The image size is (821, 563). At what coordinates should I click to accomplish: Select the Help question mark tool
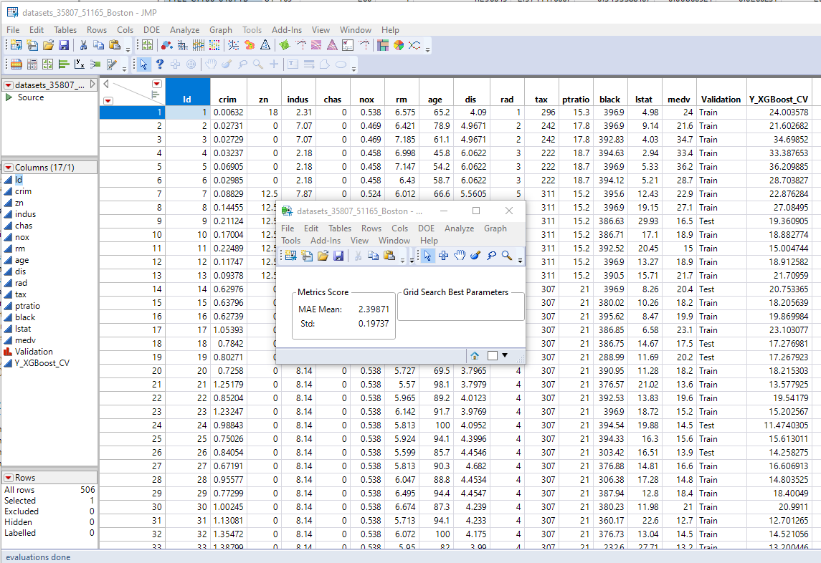point(160,64)
